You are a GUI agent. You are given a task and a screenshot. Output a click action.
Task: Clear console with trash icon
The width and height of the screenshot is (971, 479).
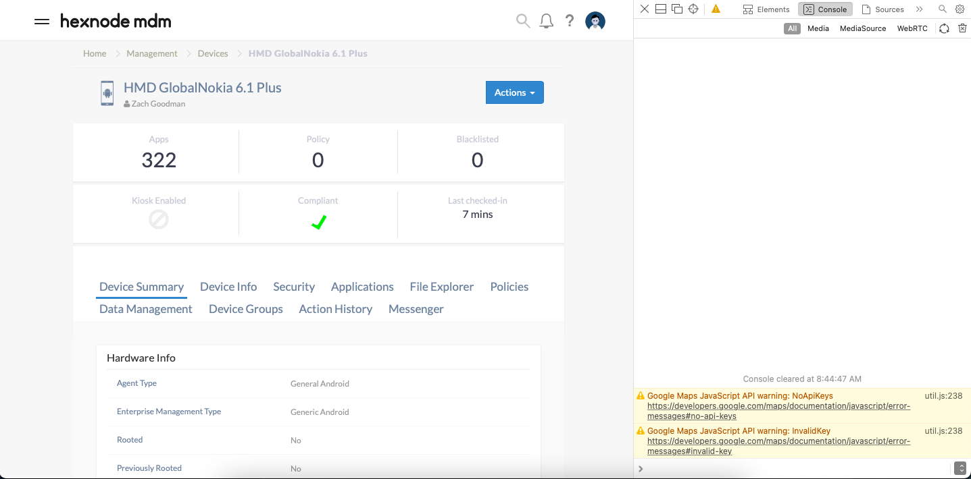tap(963, 28)
